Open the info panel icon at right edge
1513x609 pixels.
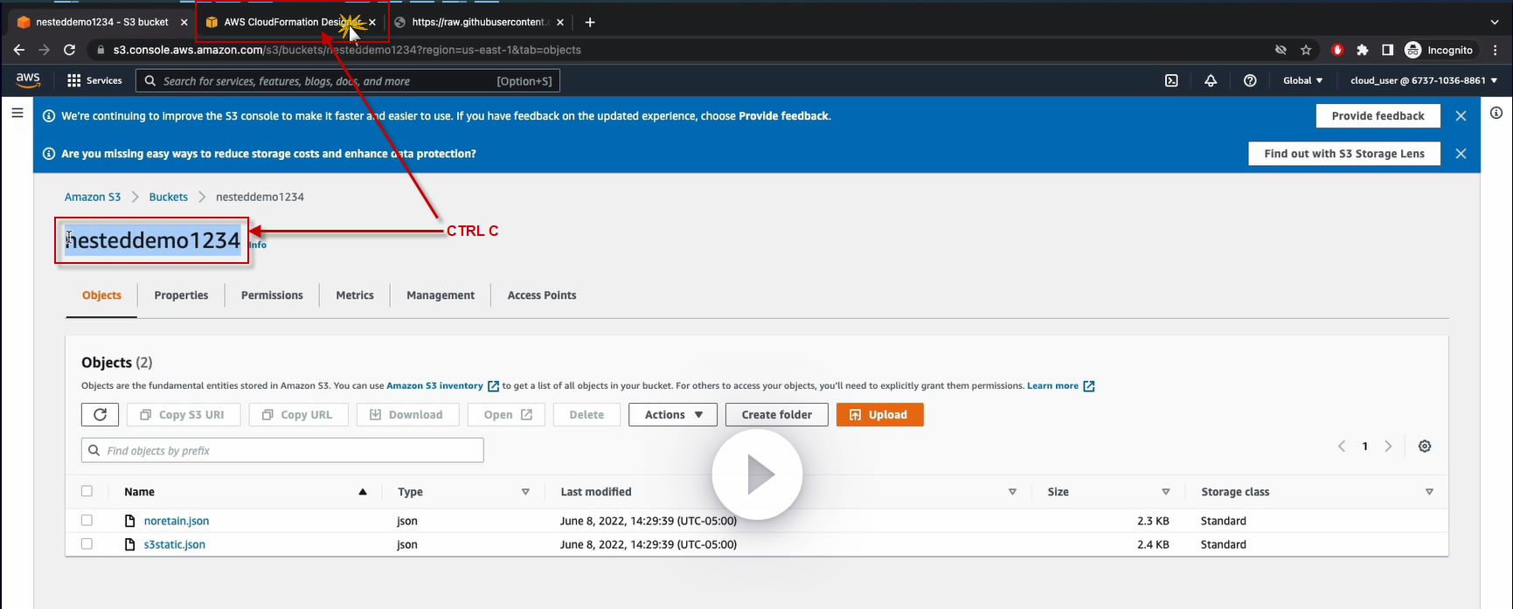(1496, 113)
